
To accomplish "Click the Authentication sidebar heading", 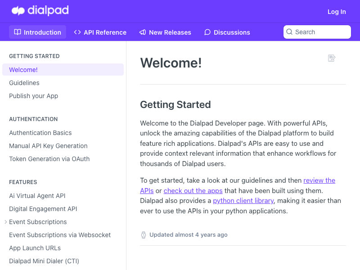I will pos(33,119).
